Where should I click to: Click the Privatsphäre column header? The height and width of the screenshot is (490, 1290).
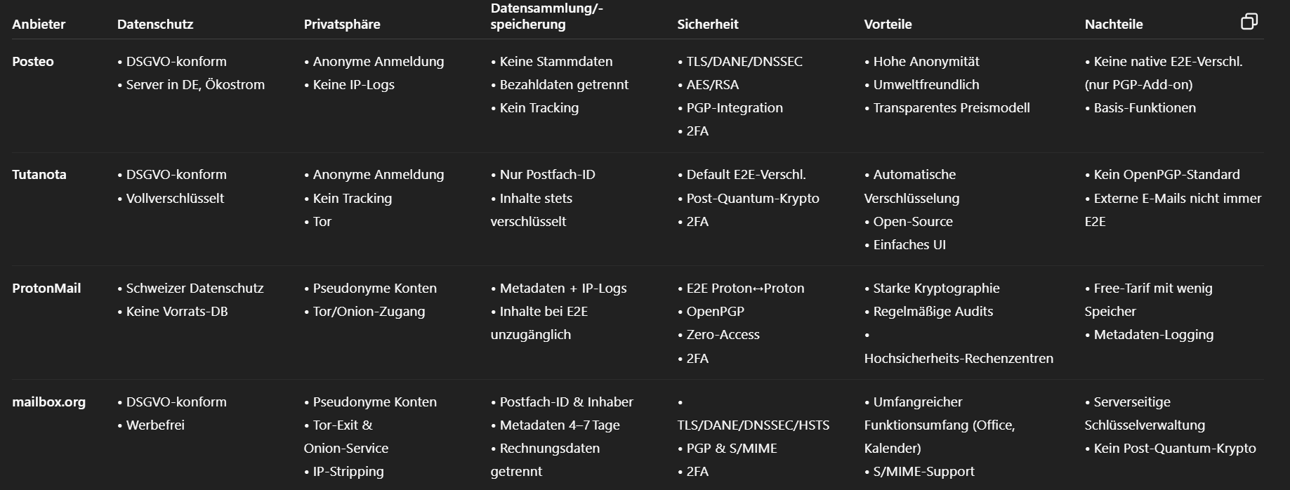[342, 24]
